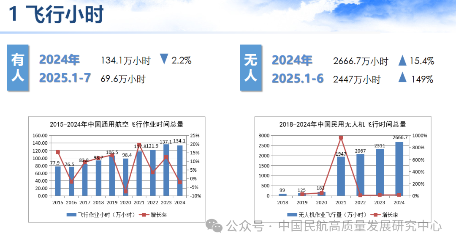Viewport: 456px width, 244px height.
Task: Select the blue 有人 label box
Action: coord(18,68)
